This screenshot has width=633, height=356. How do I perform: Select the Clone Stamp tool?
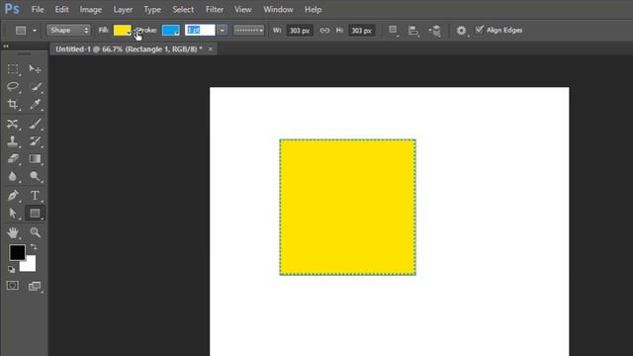point(13,140)
